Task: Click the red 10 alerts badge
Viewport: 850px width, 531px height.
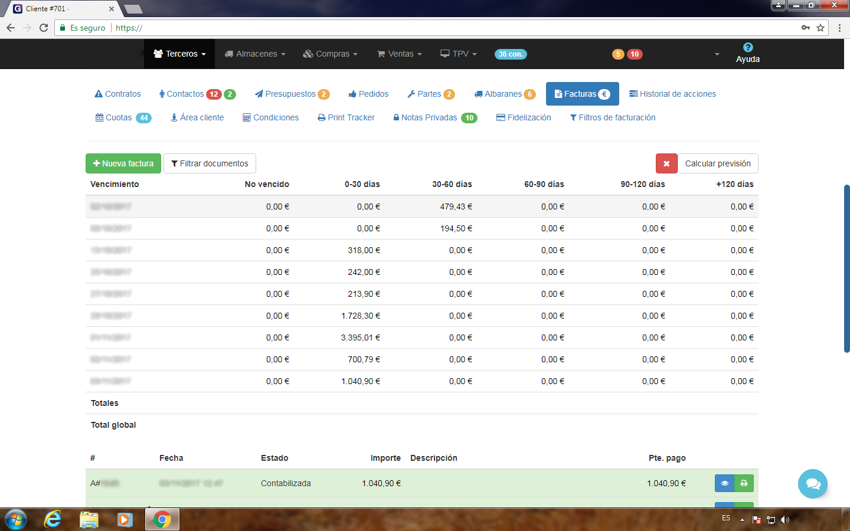Action: point(635,54)
